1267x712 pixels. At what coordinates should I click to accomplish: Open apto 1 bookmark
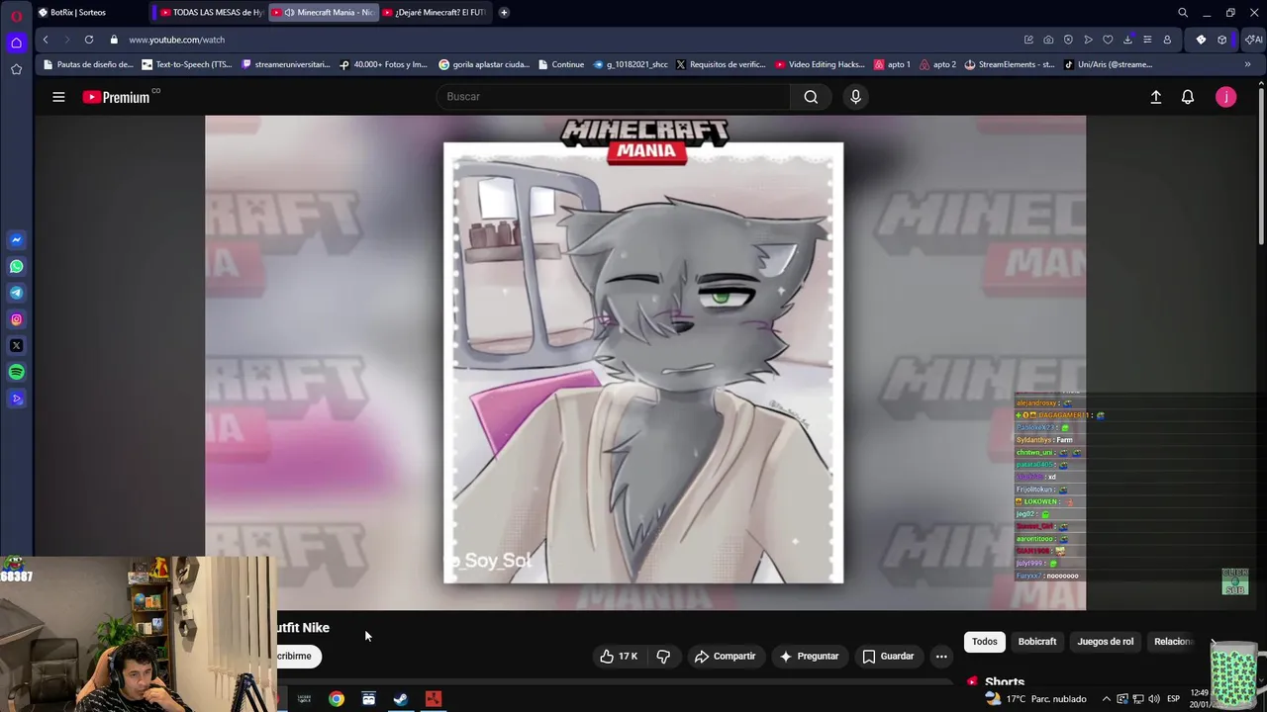coord(892,64)
